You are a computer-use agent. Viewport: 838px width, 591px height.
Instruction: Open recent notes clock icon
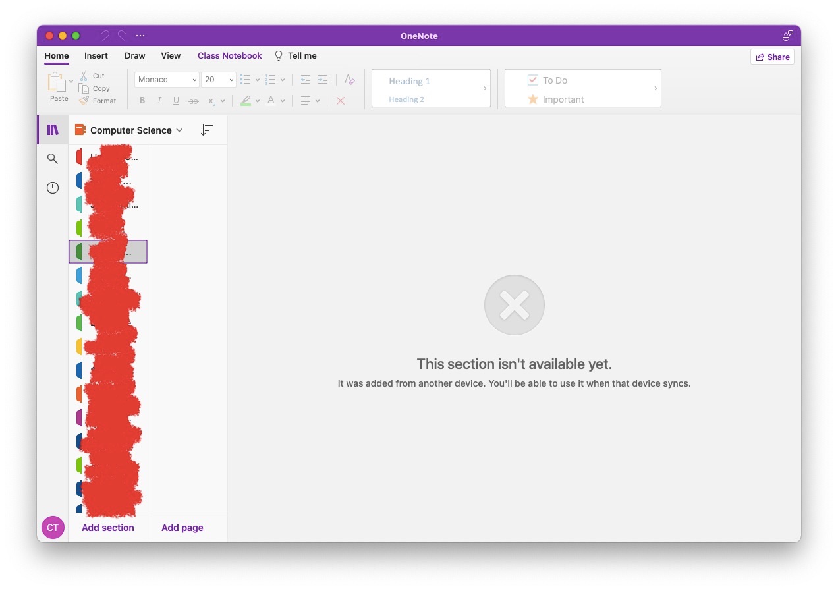[53, 188]
